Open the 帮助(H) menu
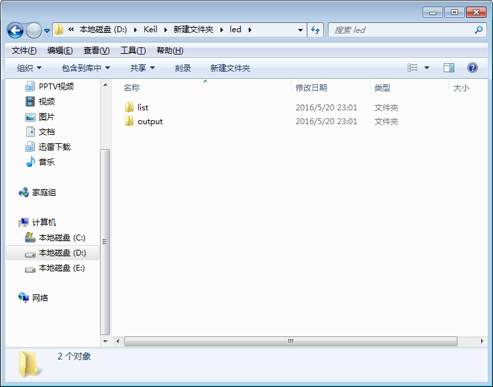The height and width of the screenshot is (387, 493). (x=170, y=51)
